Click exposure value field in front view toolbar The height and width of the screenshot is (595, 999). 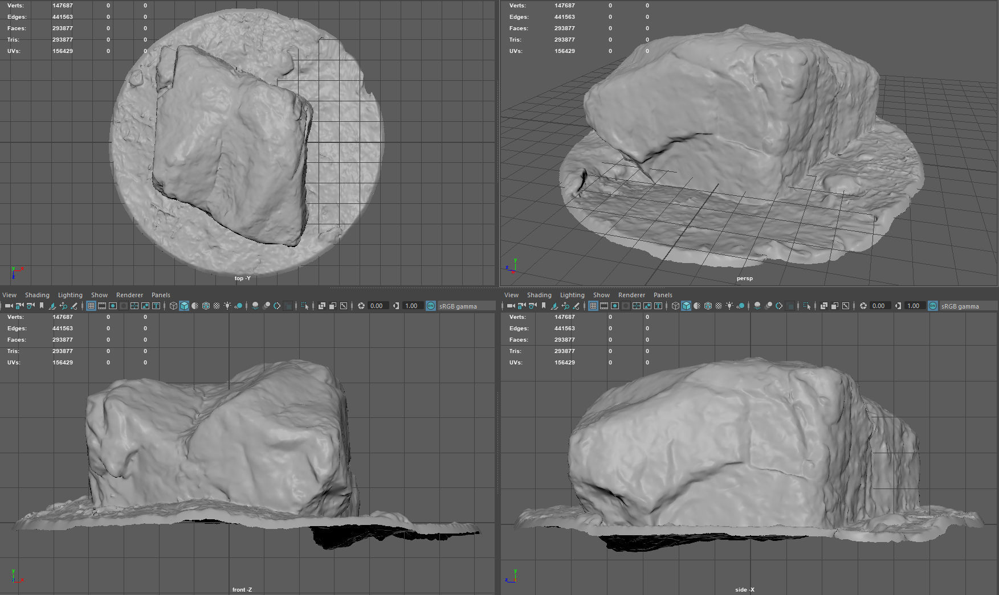378,306
